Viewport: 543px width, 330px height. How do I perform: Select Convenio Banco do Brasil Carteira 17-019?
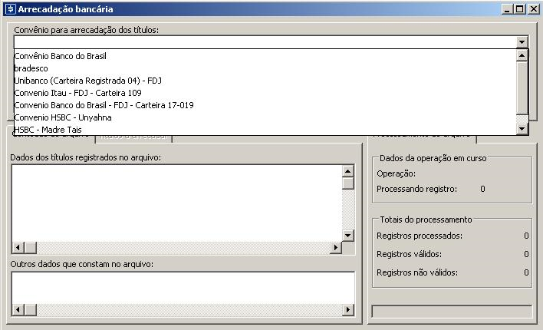pos(104,105)
